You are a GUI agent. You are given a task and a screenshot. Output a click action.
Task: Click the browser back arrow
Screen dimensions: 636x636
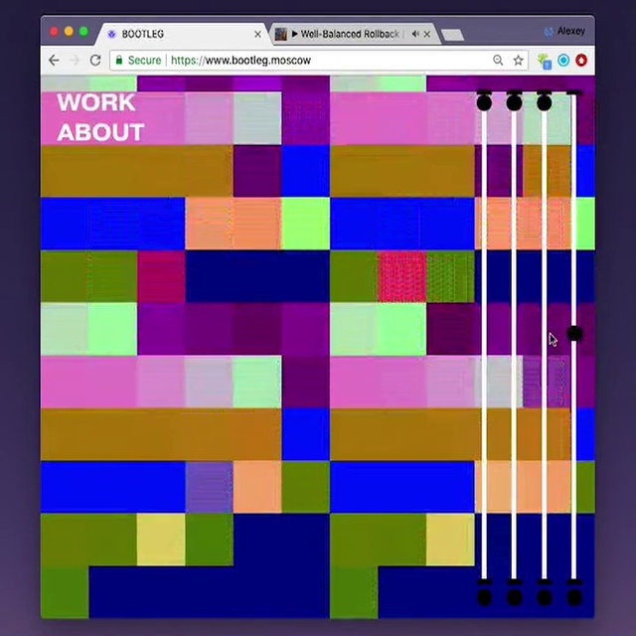(x=55, y=61)
